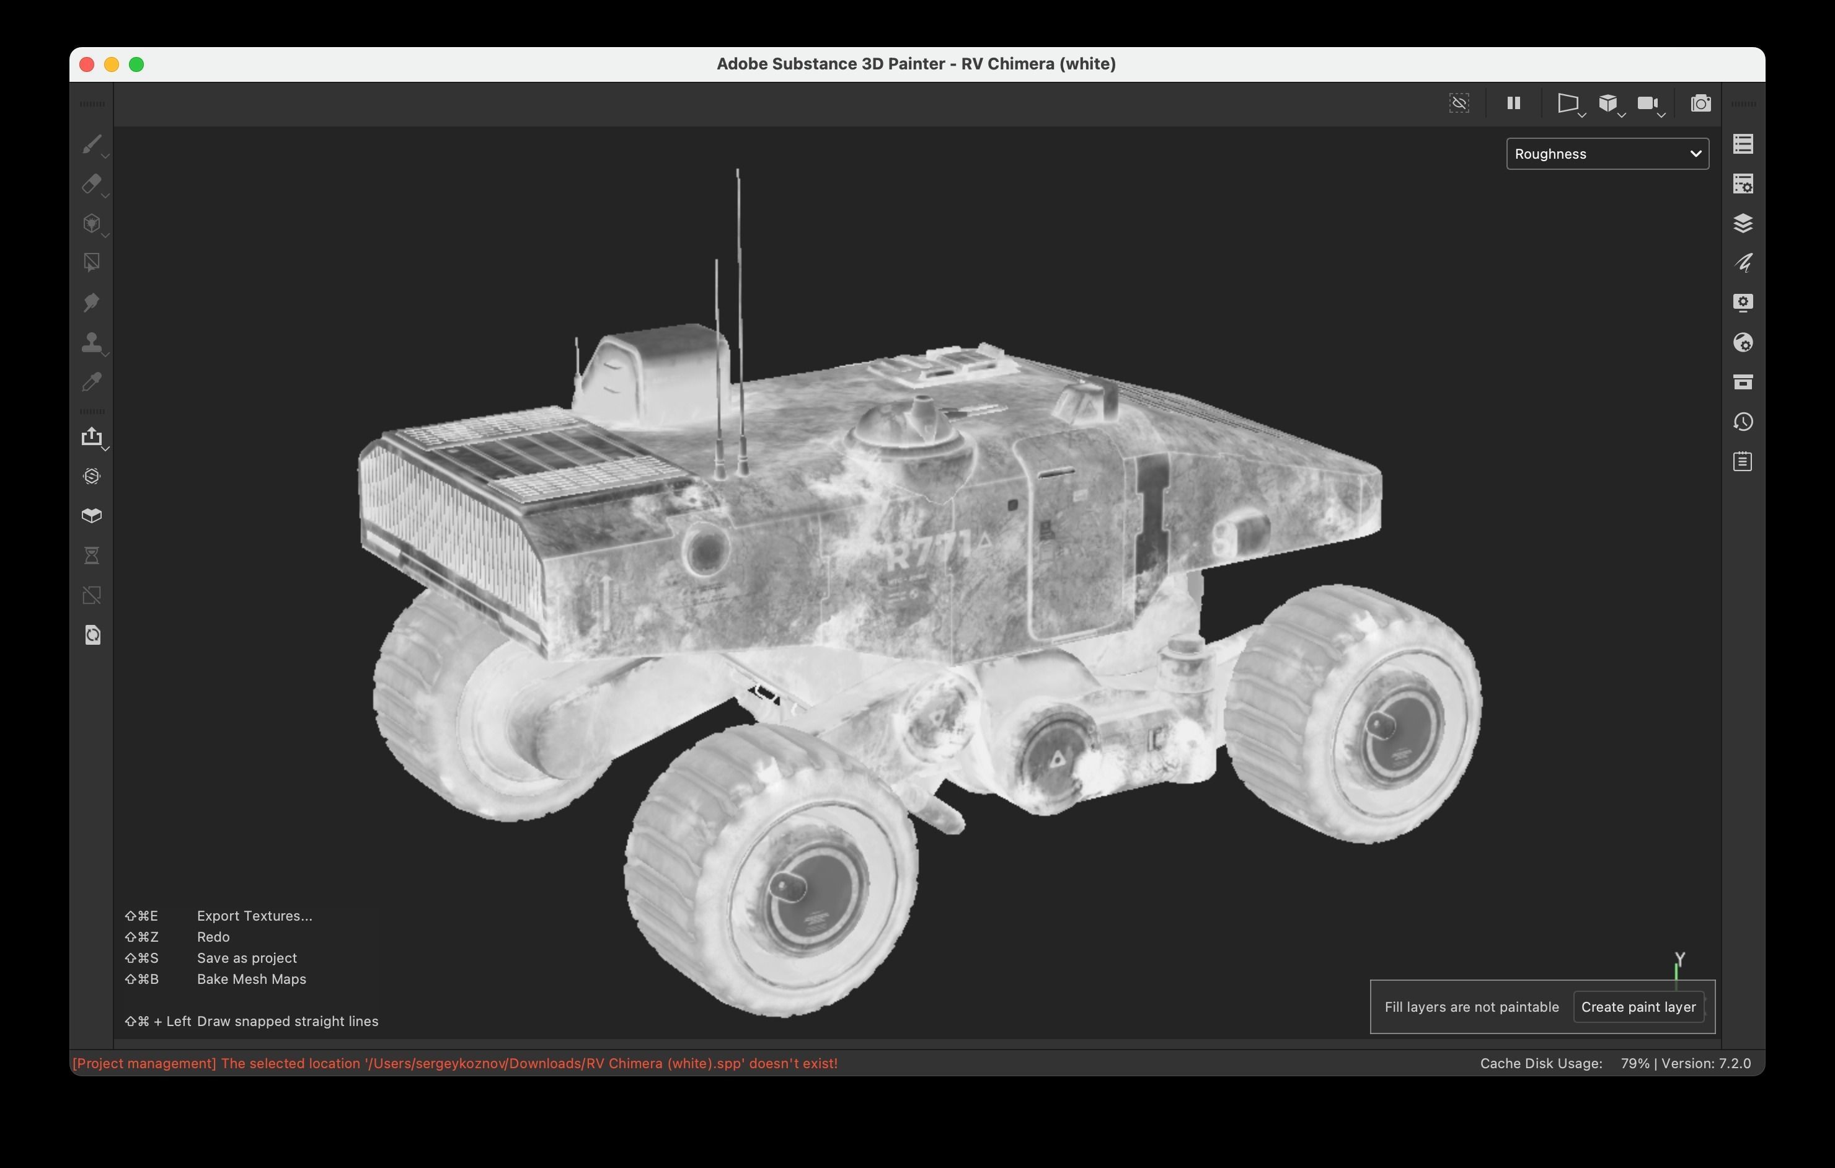Open the resource updater refresh-page icon
1835x1168 pixels.
click(92, 635)
